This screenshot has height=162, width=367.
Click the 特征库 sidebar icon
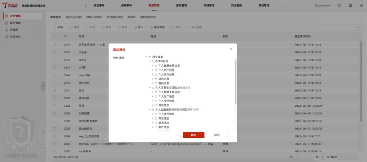[x=6, y=29]
